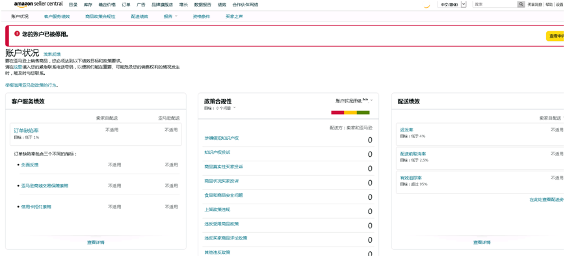Open the 知识产权投诉 link

(217, 152)
